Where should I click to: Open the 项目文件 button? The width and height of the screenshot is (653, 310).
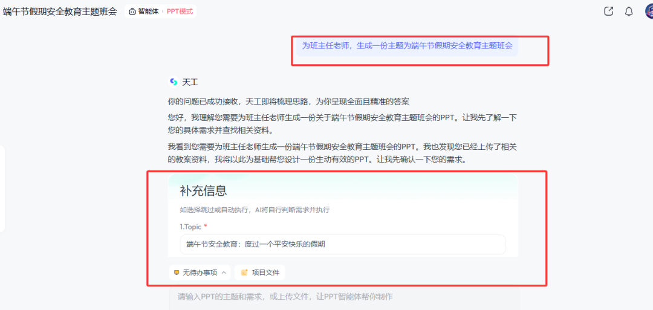click(x=260, y=273)
